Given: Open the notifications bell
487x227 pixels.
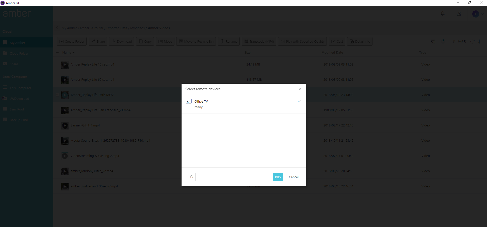Looking at the screenshot, I should coord(443,13).
